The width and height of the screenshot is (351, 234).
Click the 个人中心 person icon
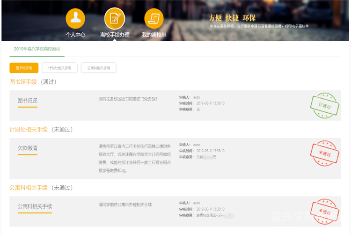[75, 18]
